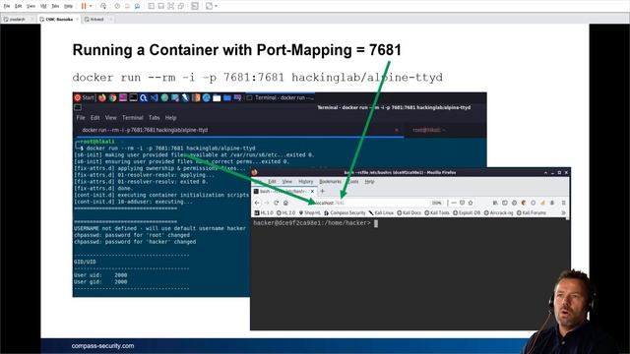Open the Firefox View menu
630x354 pixels.
click(x=286, y=181)
